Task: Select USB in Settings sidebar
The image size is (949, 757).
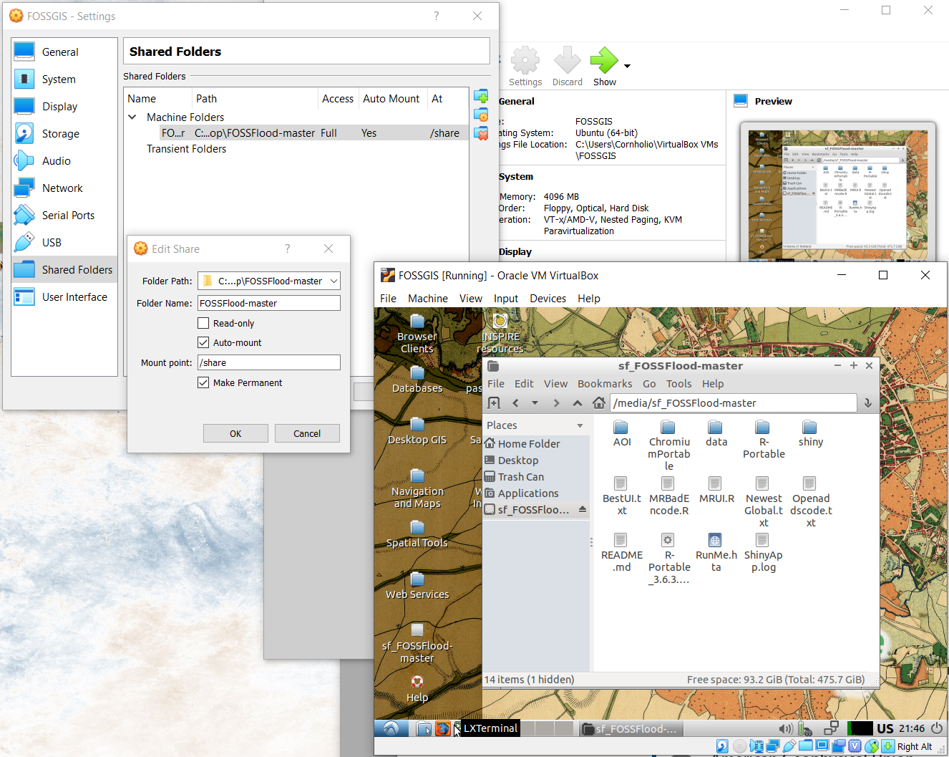Action: click(x=64, y=243)
